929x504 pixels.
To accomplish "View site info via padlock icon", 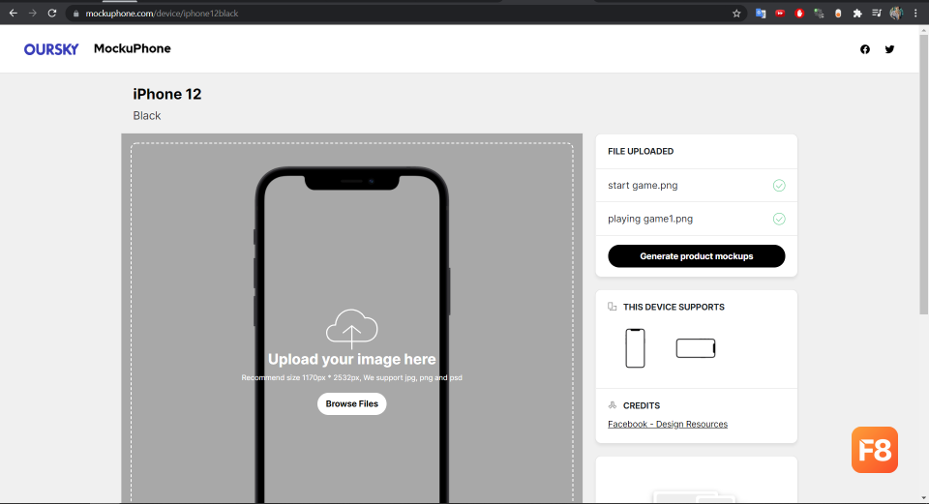I will [75, 14].
